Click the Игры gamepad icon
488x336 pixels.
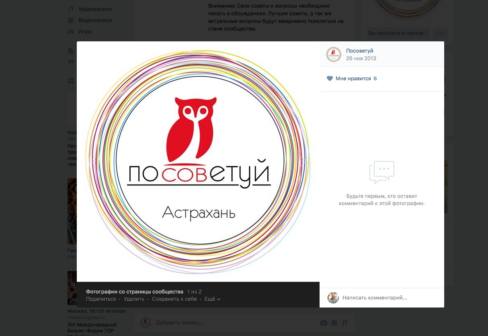(71, 31)
